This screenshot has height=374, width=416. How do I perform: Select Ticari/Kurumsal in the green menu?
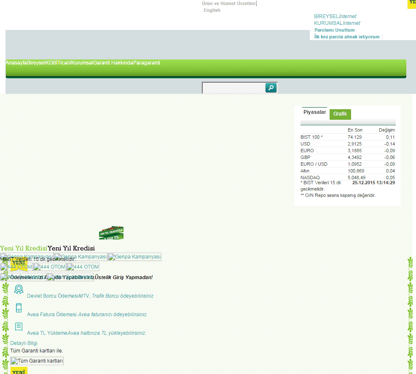[75, 63]
